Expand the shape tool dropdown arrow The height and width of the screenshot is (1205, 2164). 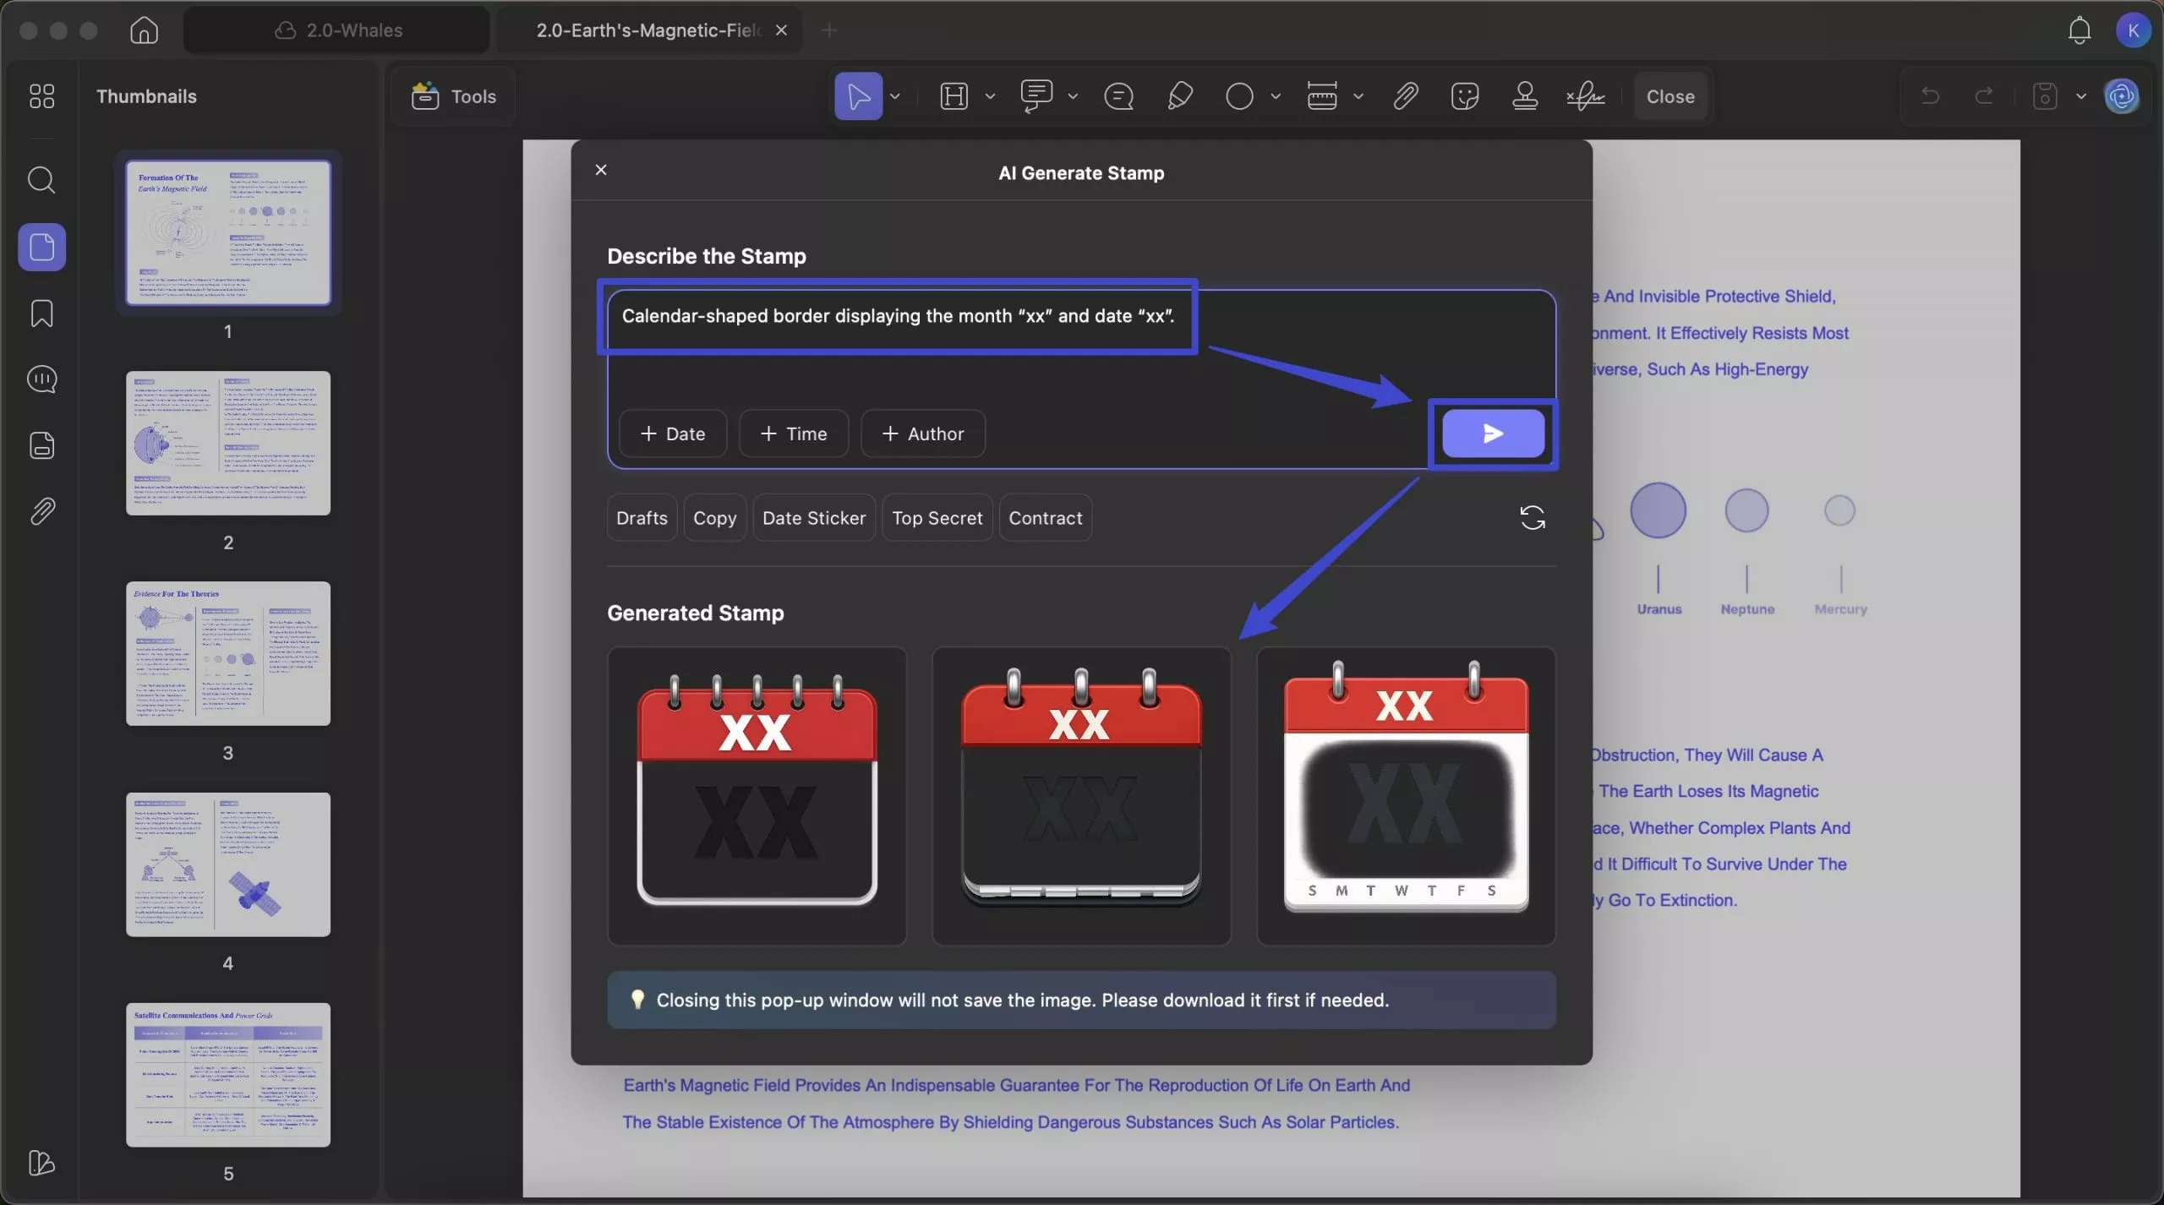[x=1276, y=96]
